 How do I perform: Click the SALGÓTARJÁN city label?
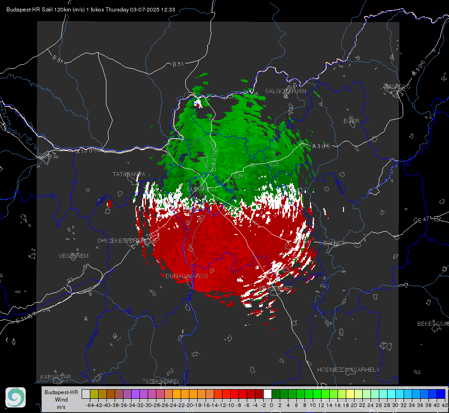[x=285, y=91]
